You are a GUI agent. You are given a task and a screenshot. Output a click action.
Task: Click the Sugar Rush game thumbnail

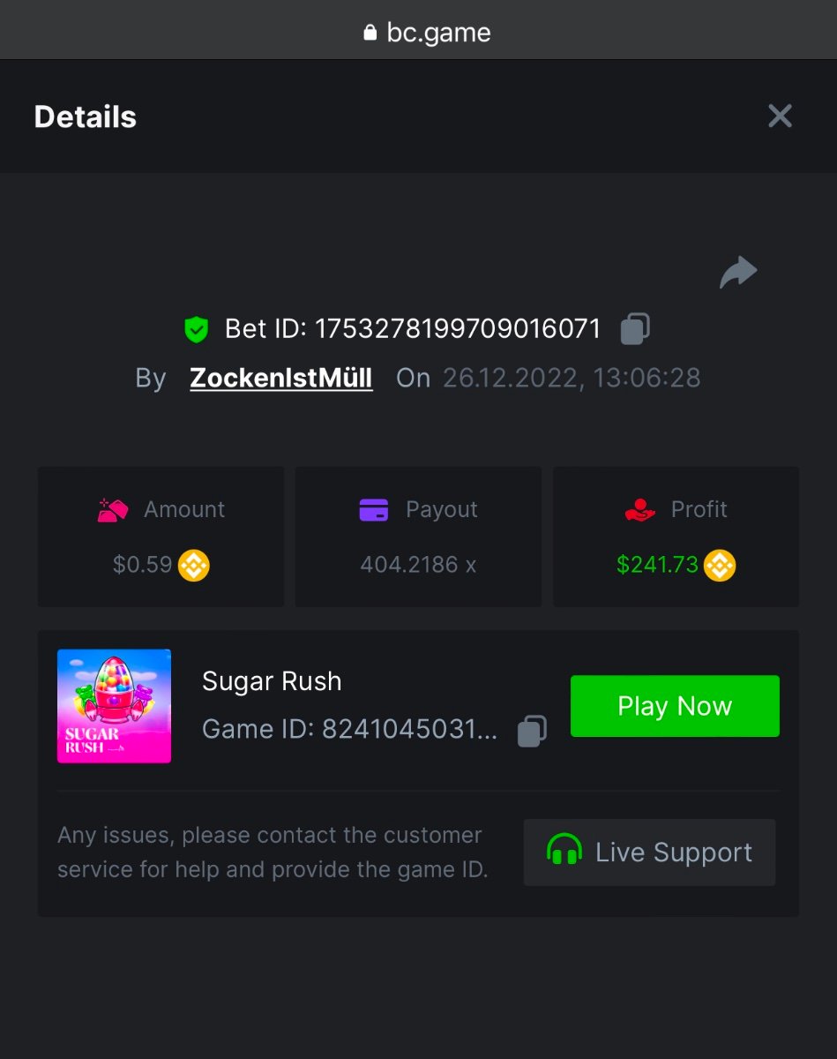point(114,706)
